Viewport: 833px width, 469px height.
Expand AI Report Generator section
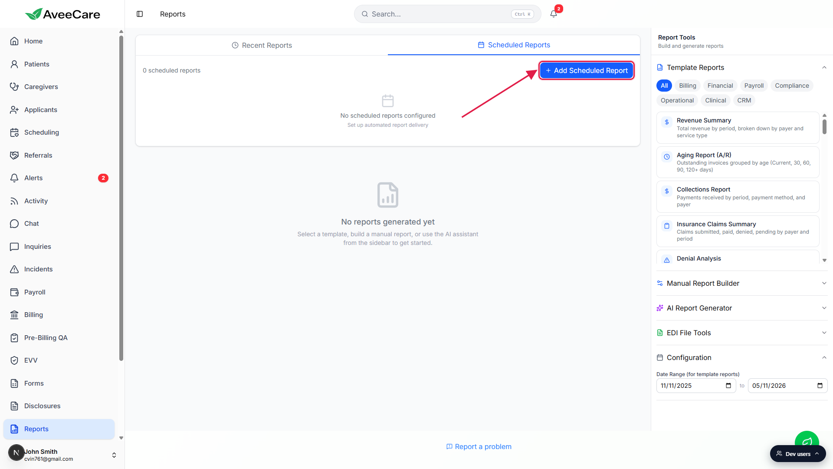(x=742, y=308)
